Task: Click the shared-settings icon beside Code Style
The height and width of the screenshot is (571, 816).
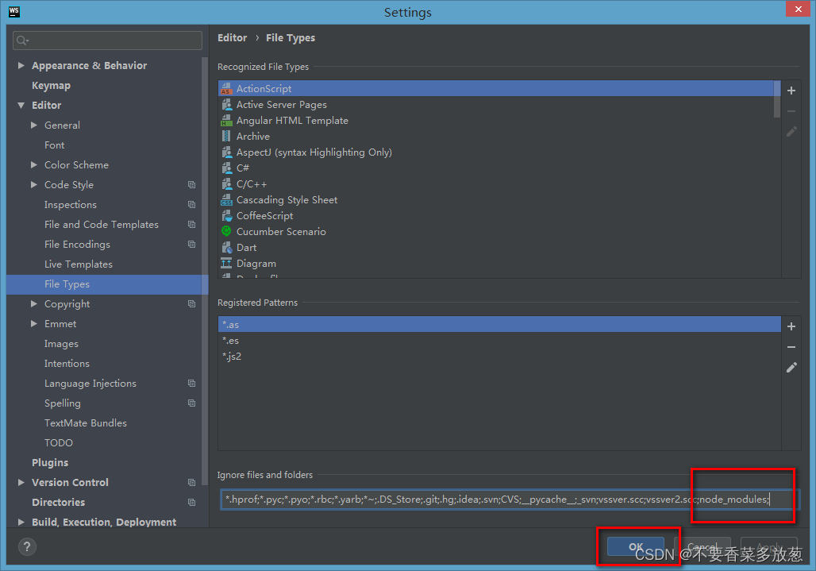Action: (191, 184)
